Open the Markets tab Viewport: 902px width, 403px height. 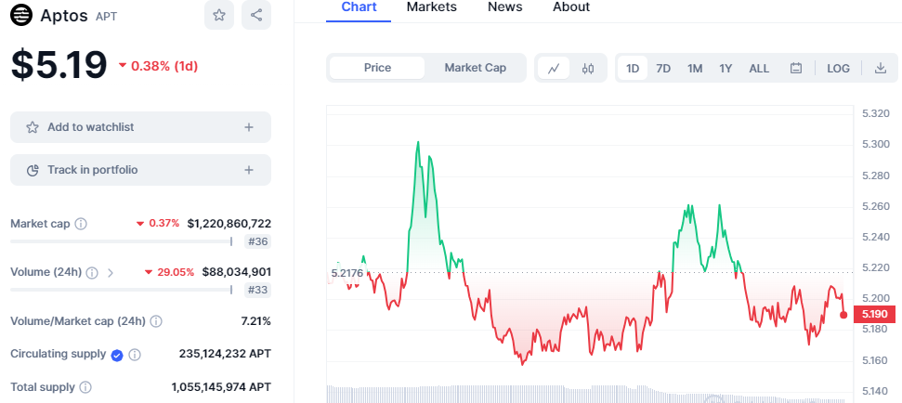(431, 7)
